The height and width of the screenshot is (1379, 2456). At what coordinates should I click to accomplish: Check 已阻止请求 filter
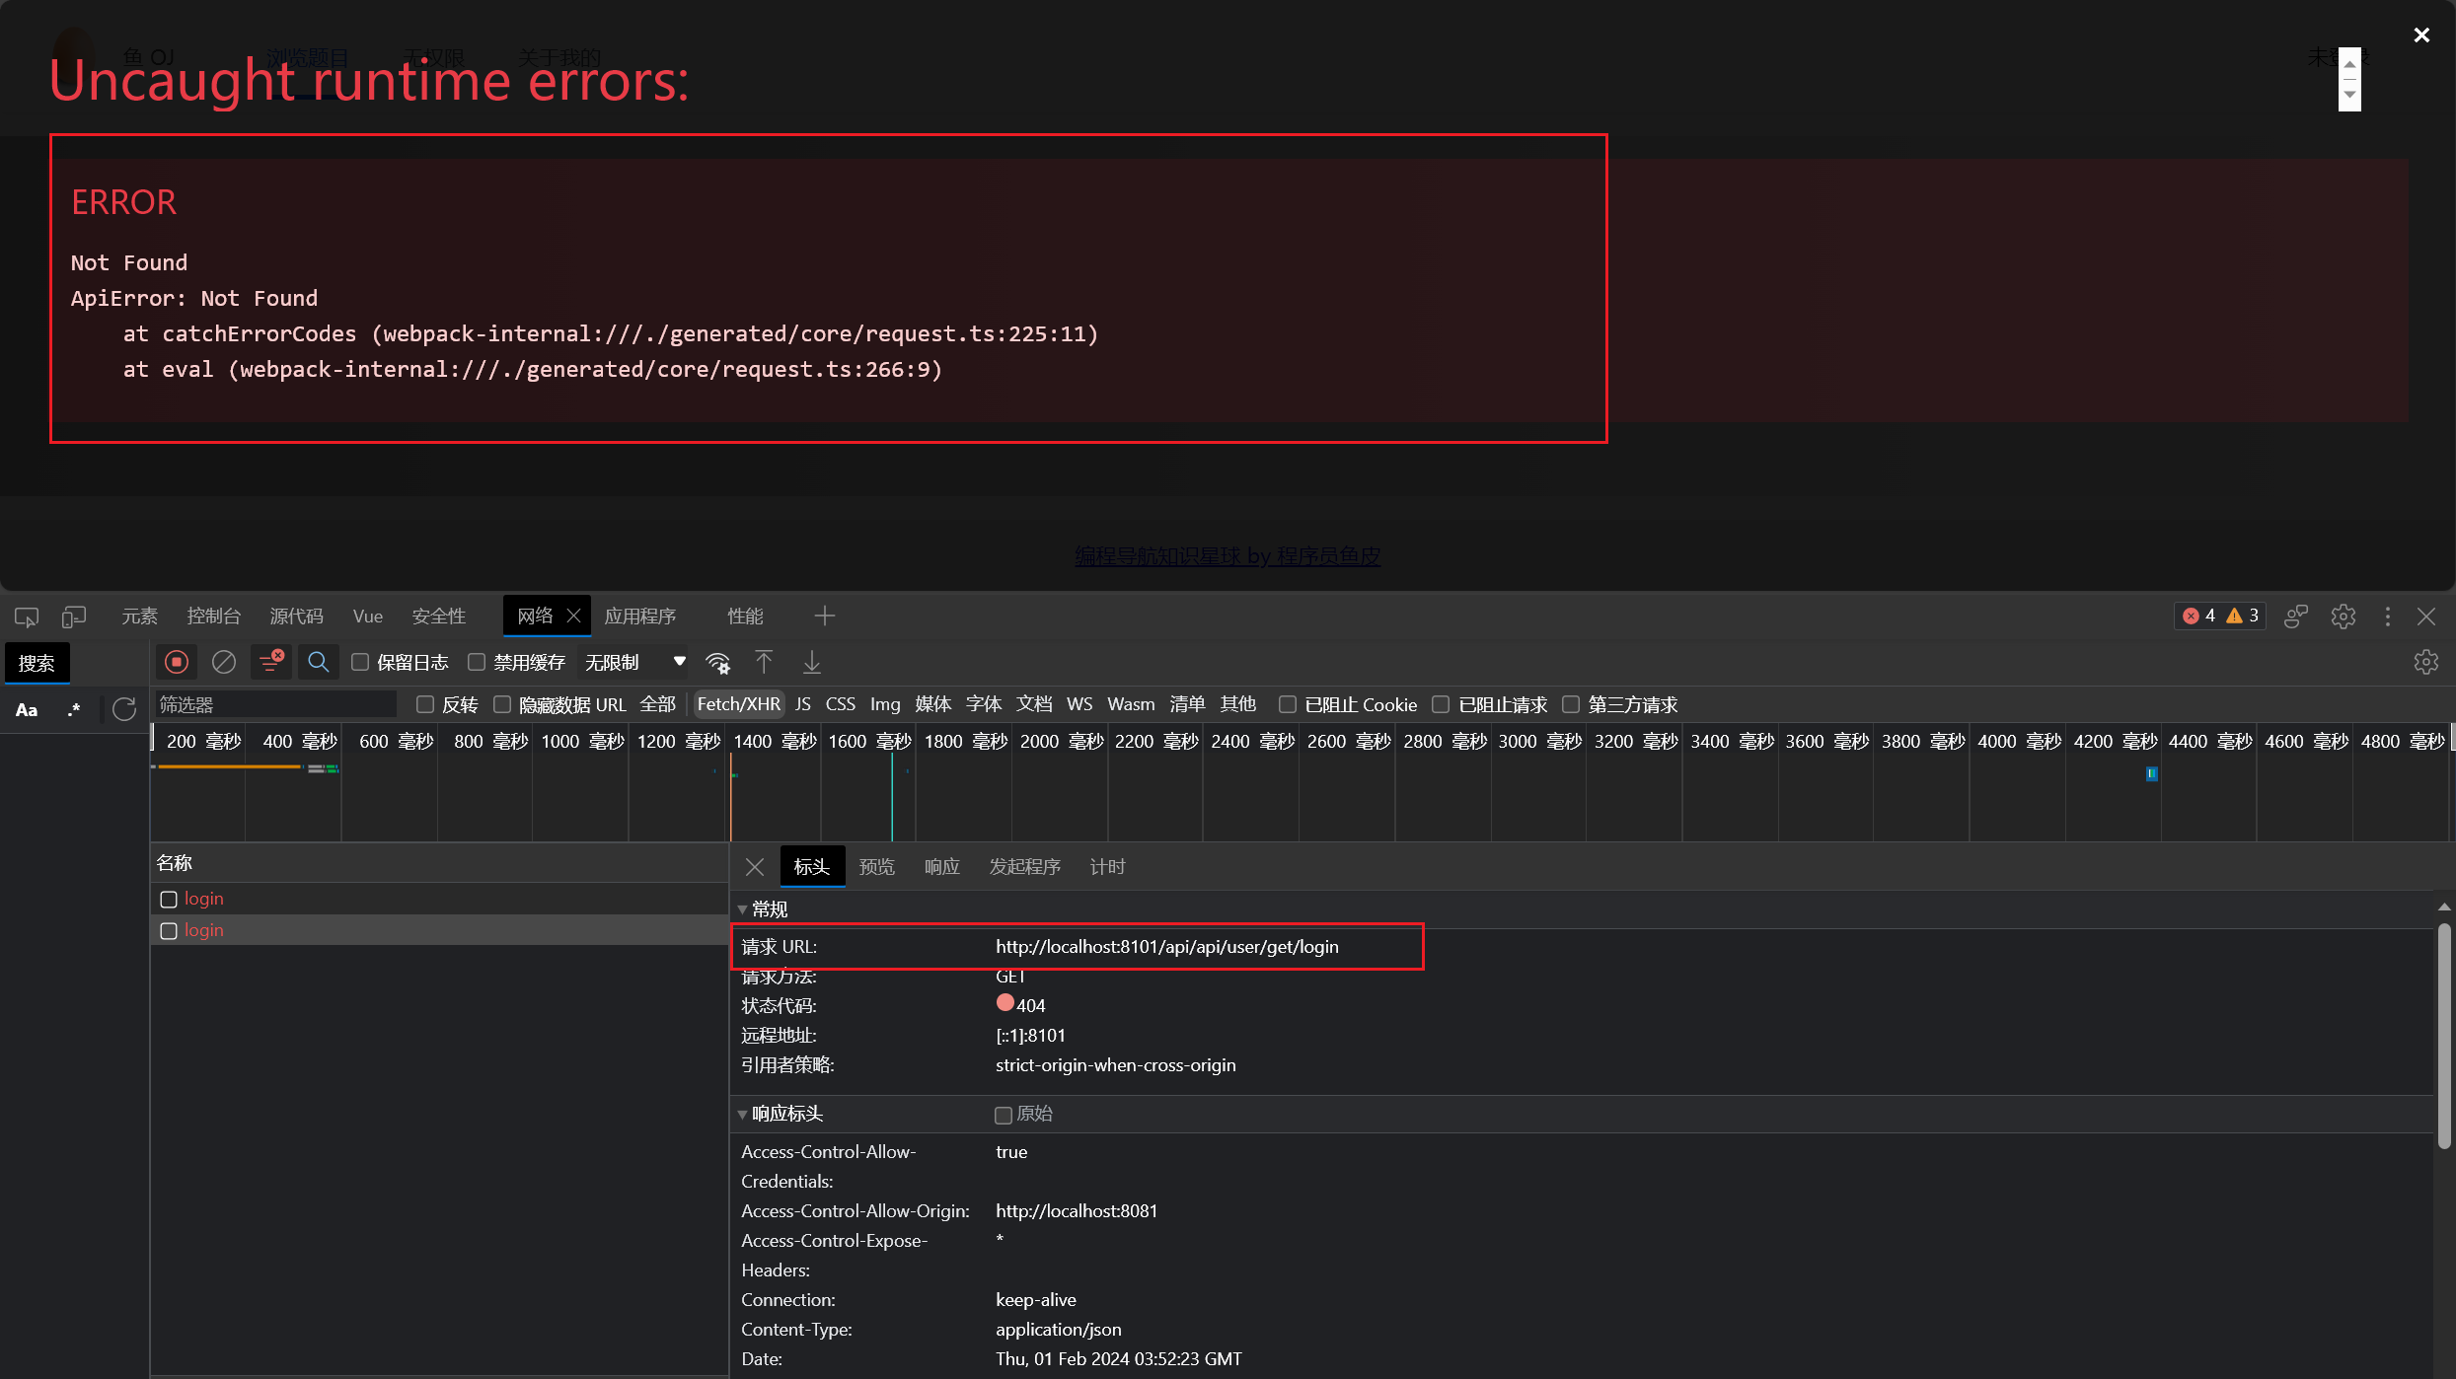pyautogui.click(x=1441, y=704)
